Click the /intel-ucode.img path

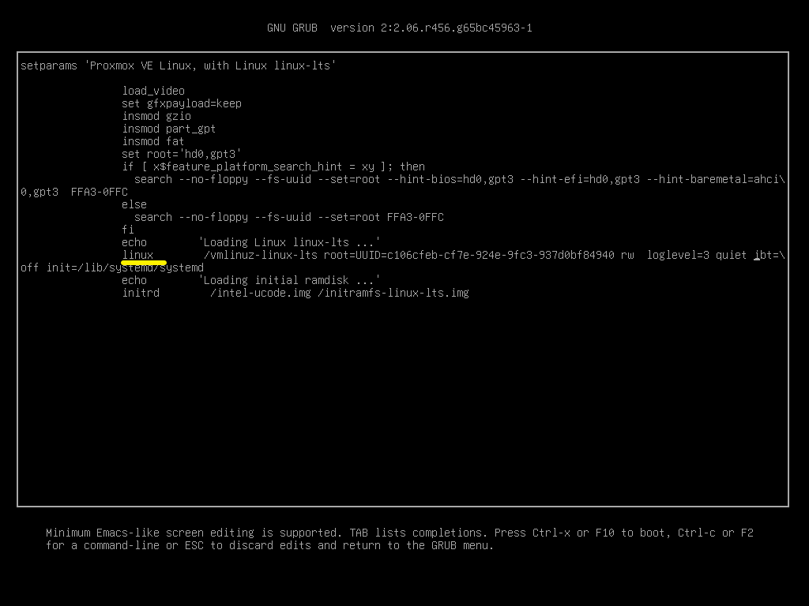coord(261,294)
